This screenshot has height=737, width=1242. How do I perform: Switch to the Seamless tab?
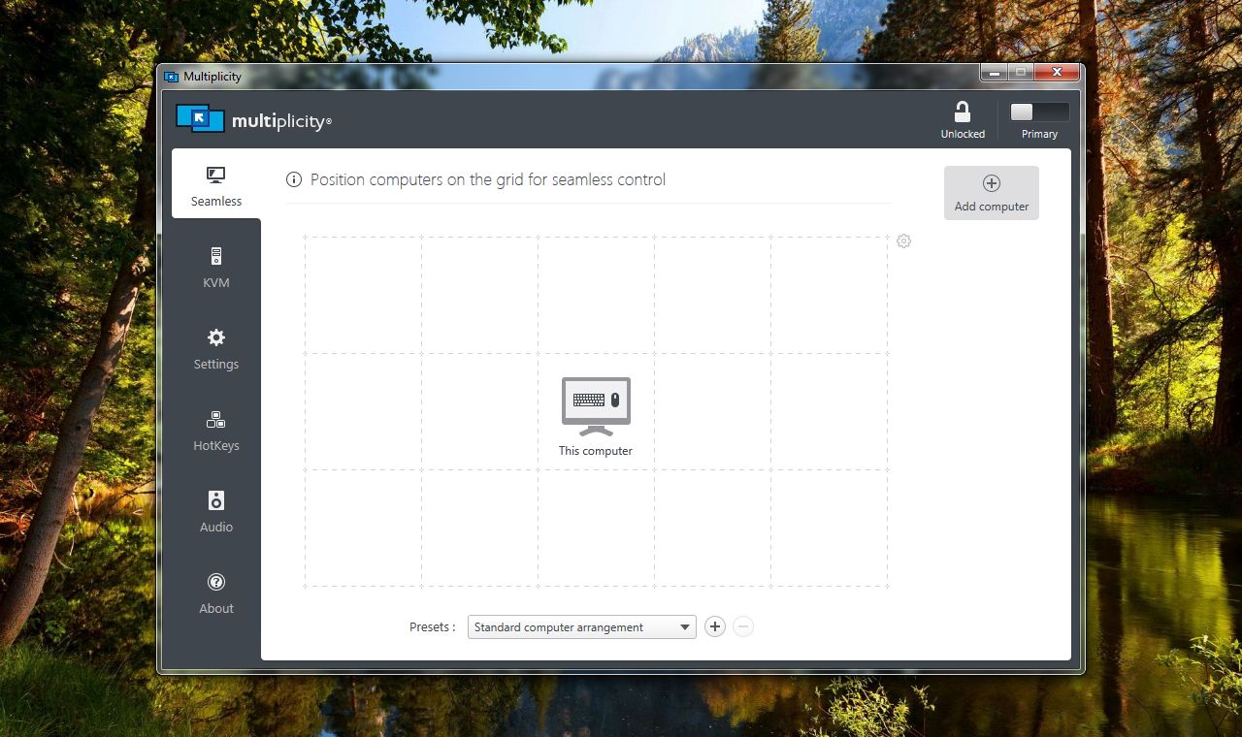click(215, 186)
